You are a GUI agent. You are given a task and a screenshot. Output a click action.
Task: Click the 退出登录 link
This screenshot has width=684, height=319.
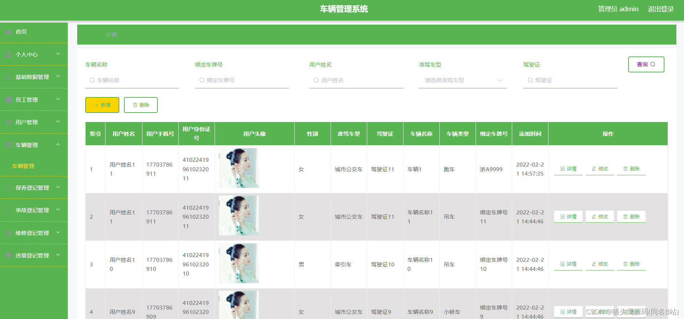(661, 9)
